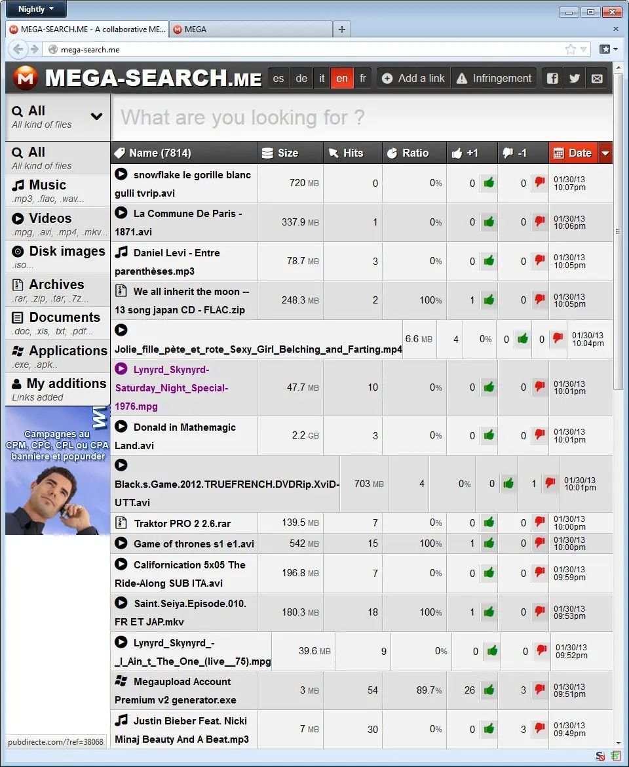Open the Facebook share icon

(x=552, y=78)
